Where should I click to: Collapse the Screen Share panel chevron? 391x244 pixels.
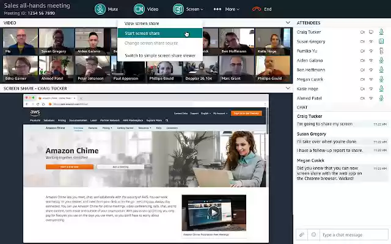[288, 88]
